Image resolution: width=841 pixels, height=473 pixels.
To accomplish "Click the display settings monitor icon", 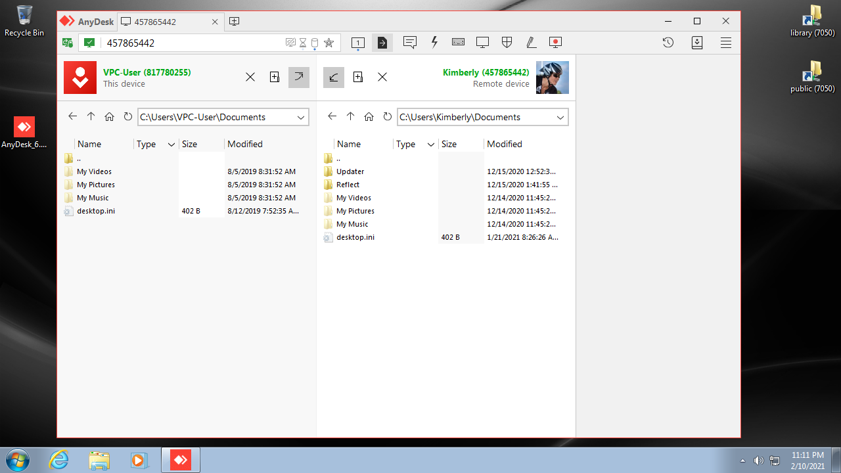I will pyautogui.click(x=482, y=43).
